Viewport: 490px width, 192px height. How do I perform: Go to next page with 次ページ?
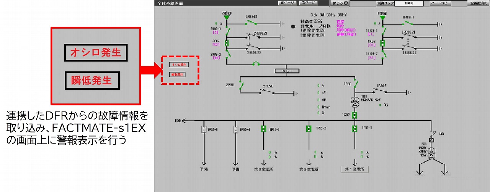pyautogui.click(x=308, y=3)
